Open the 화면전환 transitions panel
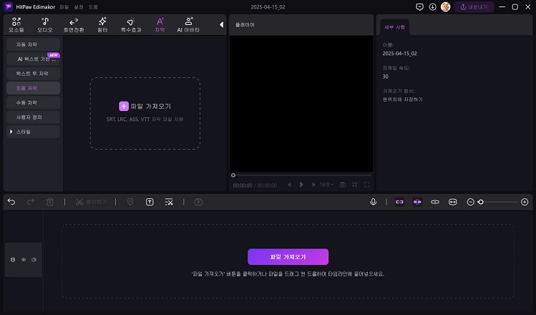Viewport: 536px width, 315px height. coord(74,25)
